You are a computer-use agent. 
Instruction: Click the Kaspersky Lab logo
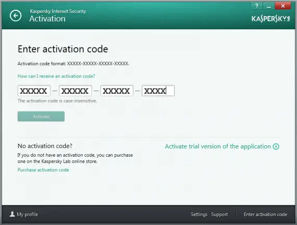pyautogui.click(x=270, y=19)
